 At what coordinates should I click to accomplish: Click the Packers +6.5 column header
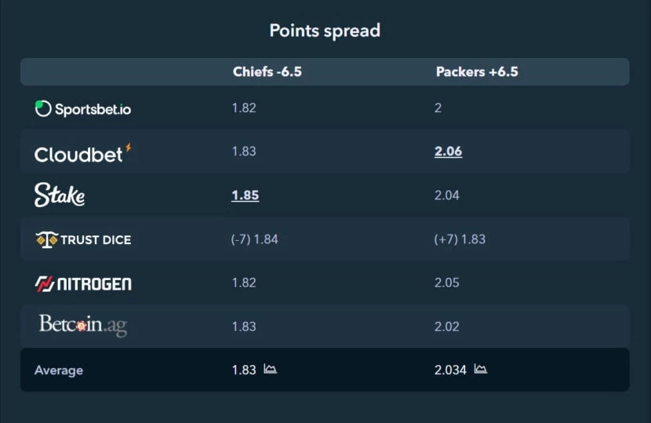pos(477,72)
